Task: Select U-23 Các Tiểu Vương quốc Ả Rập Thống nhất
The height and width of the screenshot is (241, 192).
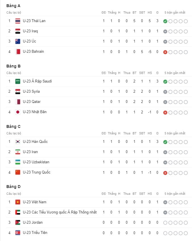Action: pyautogui.click(x=60, y=212)
